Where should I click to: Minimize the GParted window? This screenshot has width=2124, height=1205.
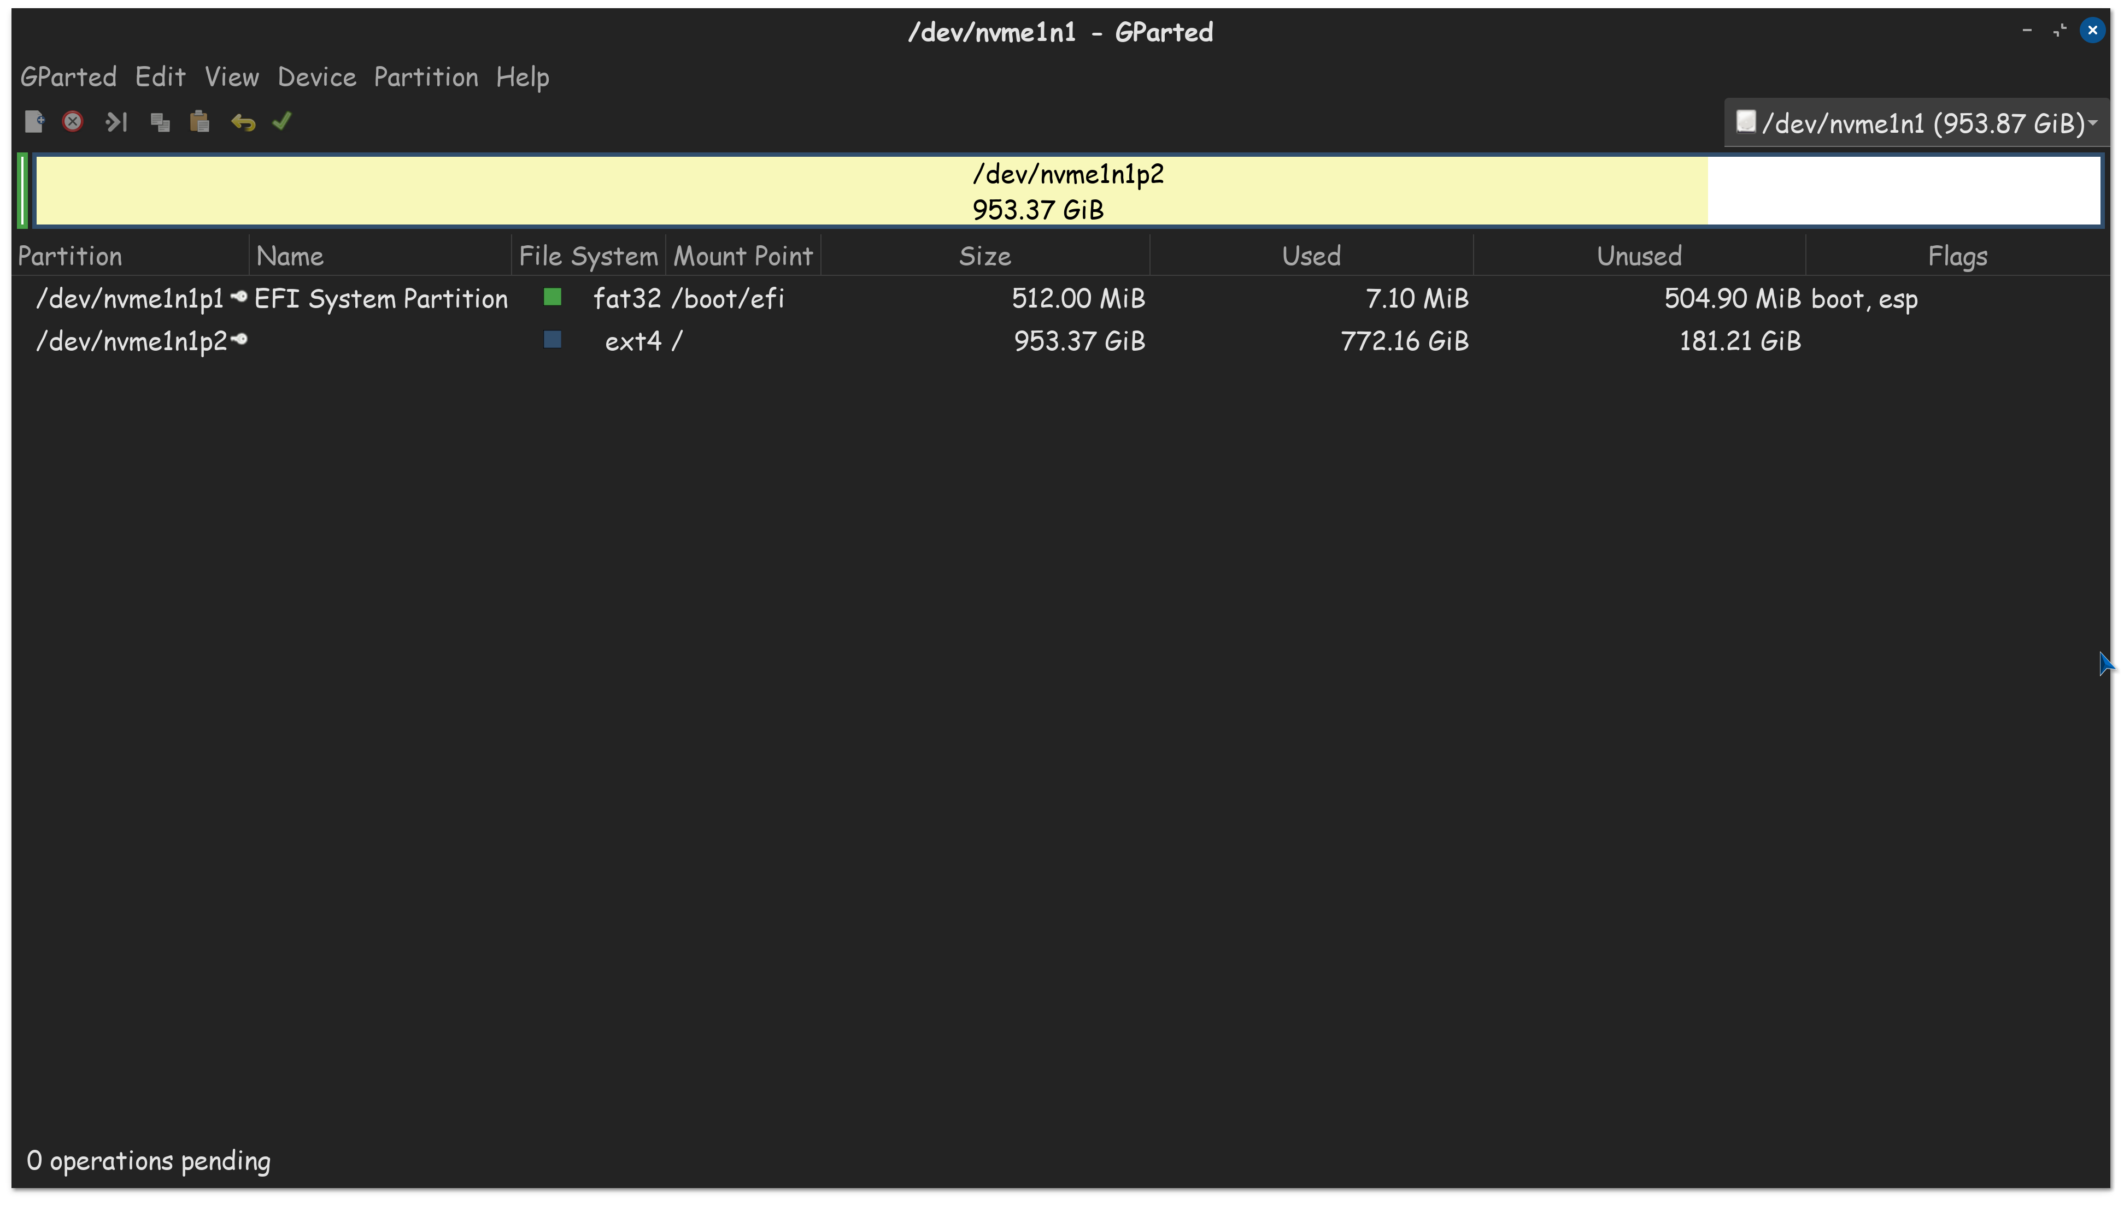pos(2027,31)
